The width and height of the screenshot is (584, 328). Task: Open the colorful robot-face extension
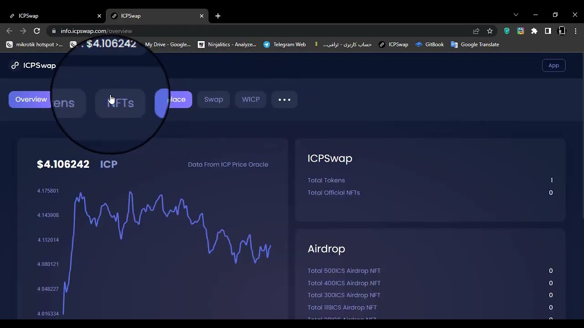521,31
